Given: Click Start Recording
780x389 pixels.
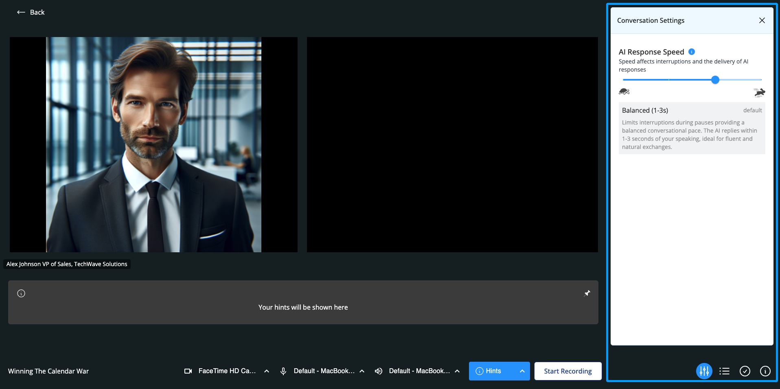Looking at the screenshot, I should 567,371.
